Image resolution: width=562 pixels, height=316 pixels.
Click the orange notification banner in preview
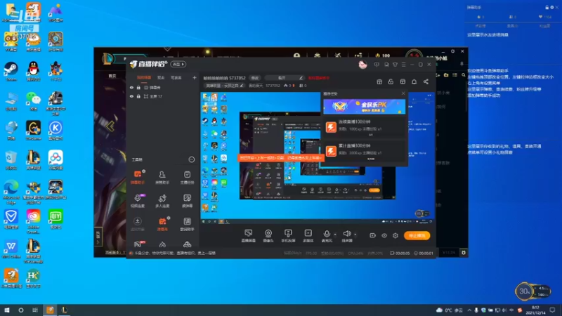tap(280, 157)
